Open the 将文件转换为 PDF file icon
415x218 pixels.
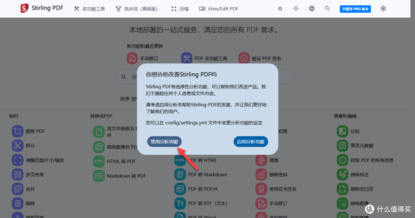pyautogui.click(x=99, y=132)
